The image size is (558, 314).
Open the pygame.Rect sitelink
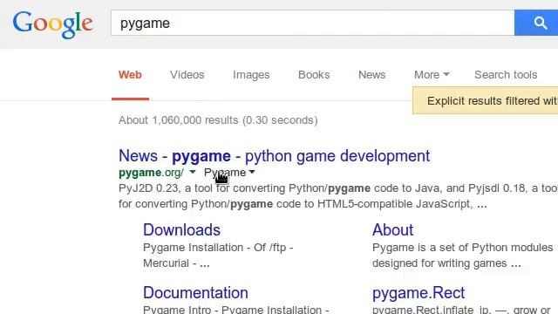pos(418,293)
